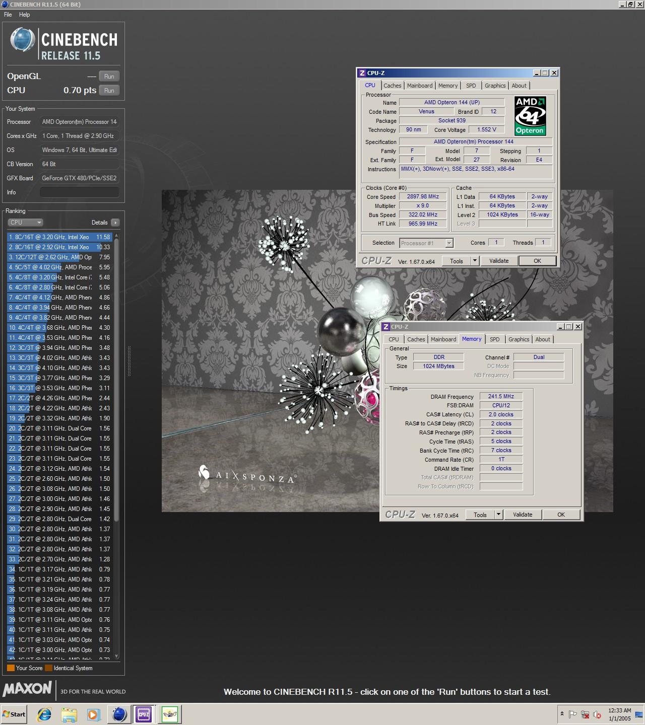Click the MAXON logo

[27, 689]
